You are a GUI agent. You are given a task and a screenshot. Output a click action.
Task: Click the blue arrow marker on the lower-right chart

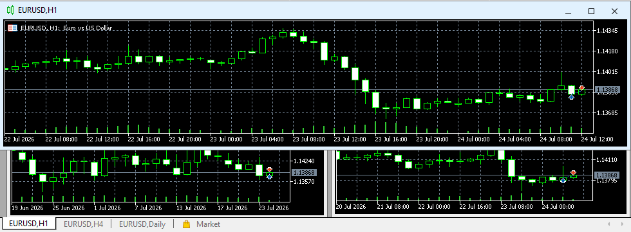[x=563, y=181]
